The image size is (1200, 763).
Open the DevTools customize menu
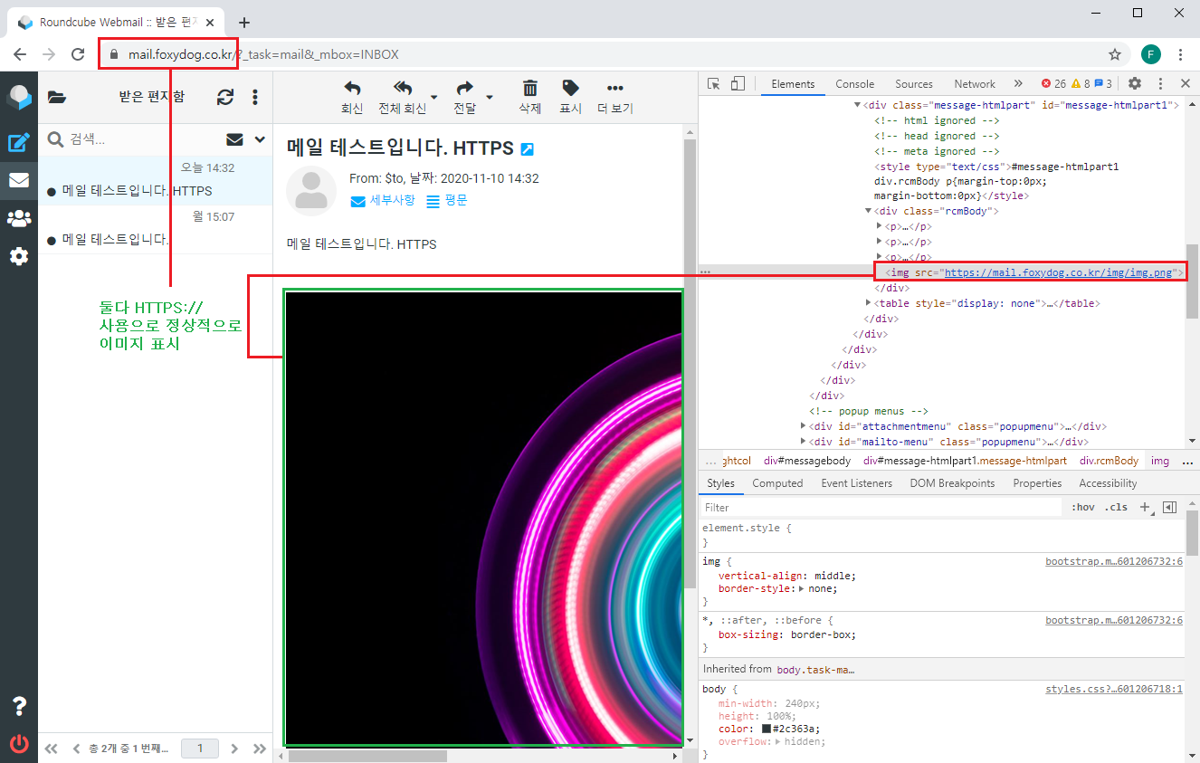coord(1160,83)
